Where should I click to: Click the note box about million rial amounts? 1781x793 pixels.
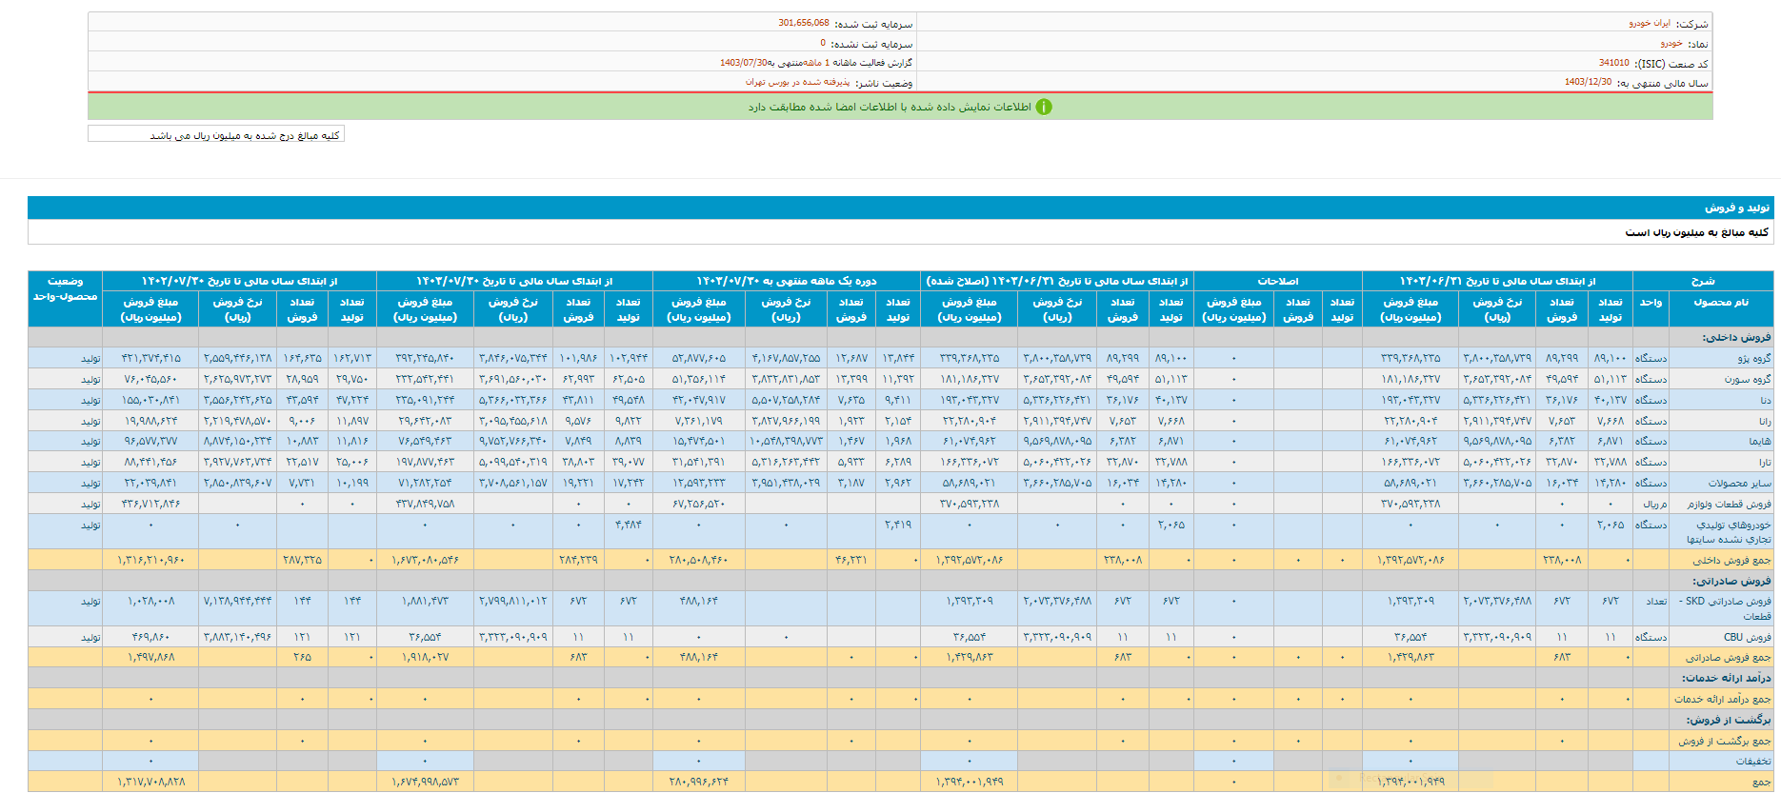pyautogui.click(x=216, y=135)
